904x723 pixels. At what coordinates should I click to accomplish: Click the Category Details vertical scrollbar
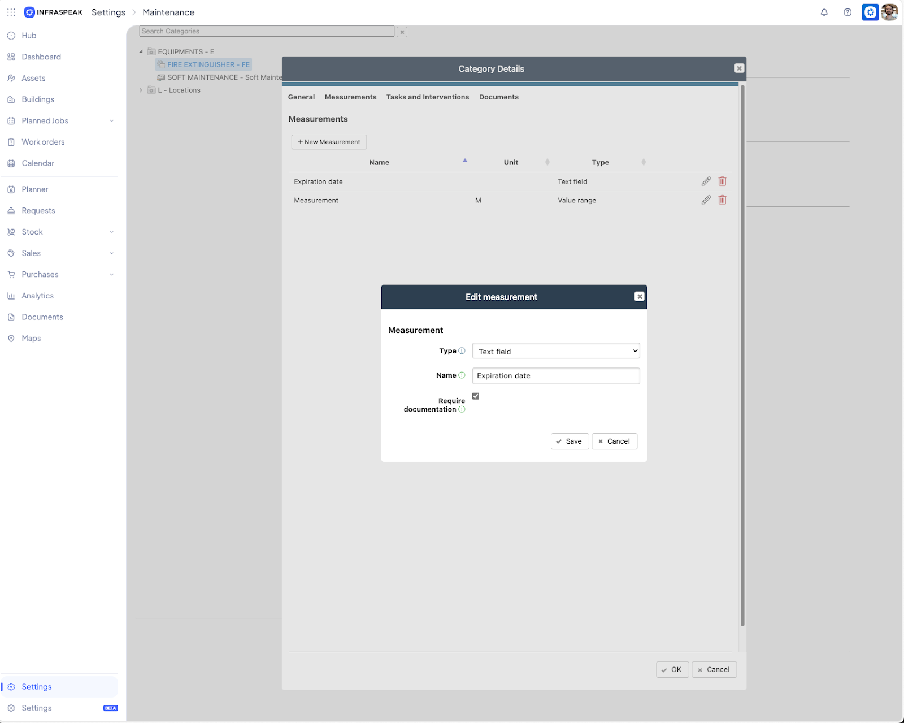pos(742,356)
